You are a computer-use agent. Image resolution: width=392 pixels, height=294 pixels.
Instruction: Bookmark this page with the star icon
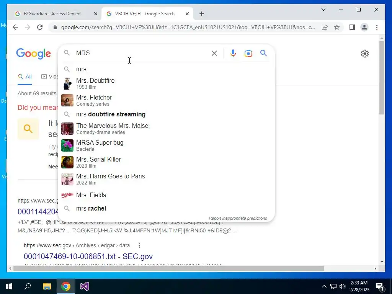pyautogui.click(x=337, y=27)
